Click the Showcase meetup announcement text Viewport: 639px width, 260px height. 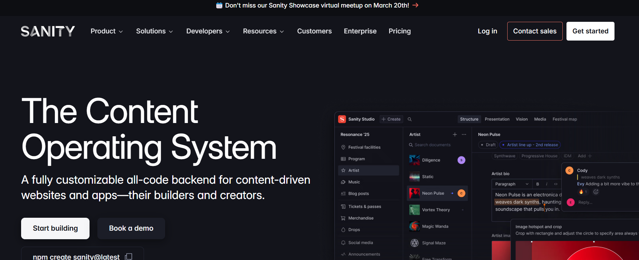[317, 5]
